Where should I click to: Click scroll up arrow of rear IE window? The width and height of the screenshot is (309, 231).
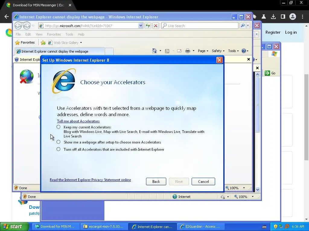257,75
